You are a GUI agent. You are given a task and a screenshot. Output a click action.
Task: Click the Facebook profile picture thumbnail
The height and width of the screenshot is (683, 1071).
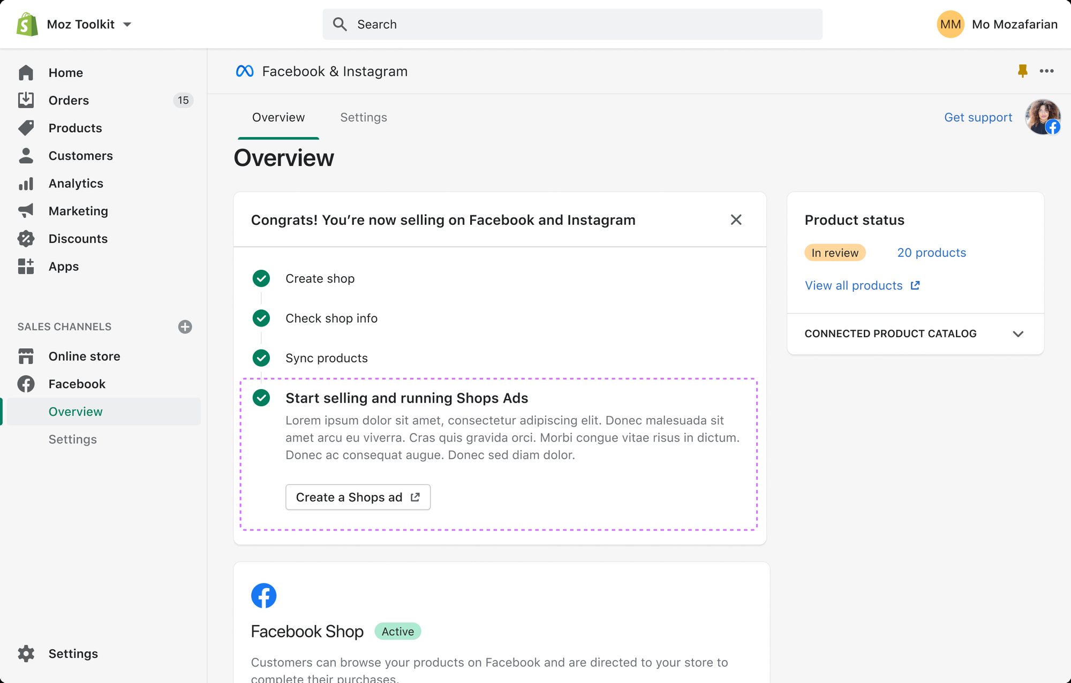1043,117
